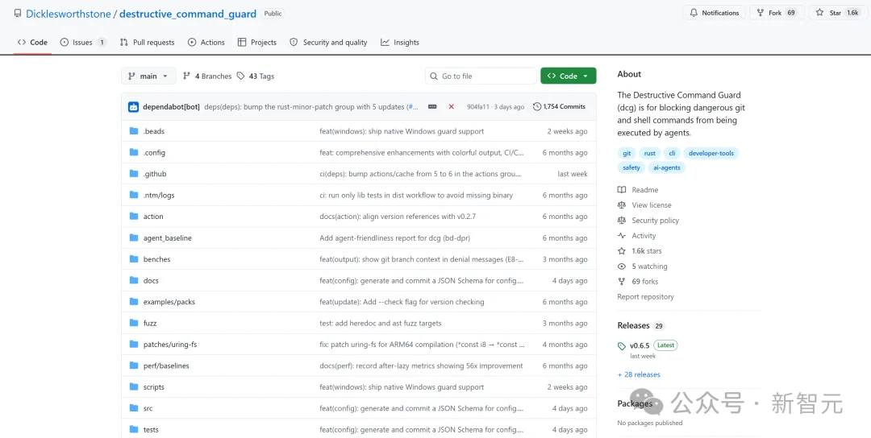Click the rust topic tag
Screen dimensions: 871x438
[x=650, y=153]
